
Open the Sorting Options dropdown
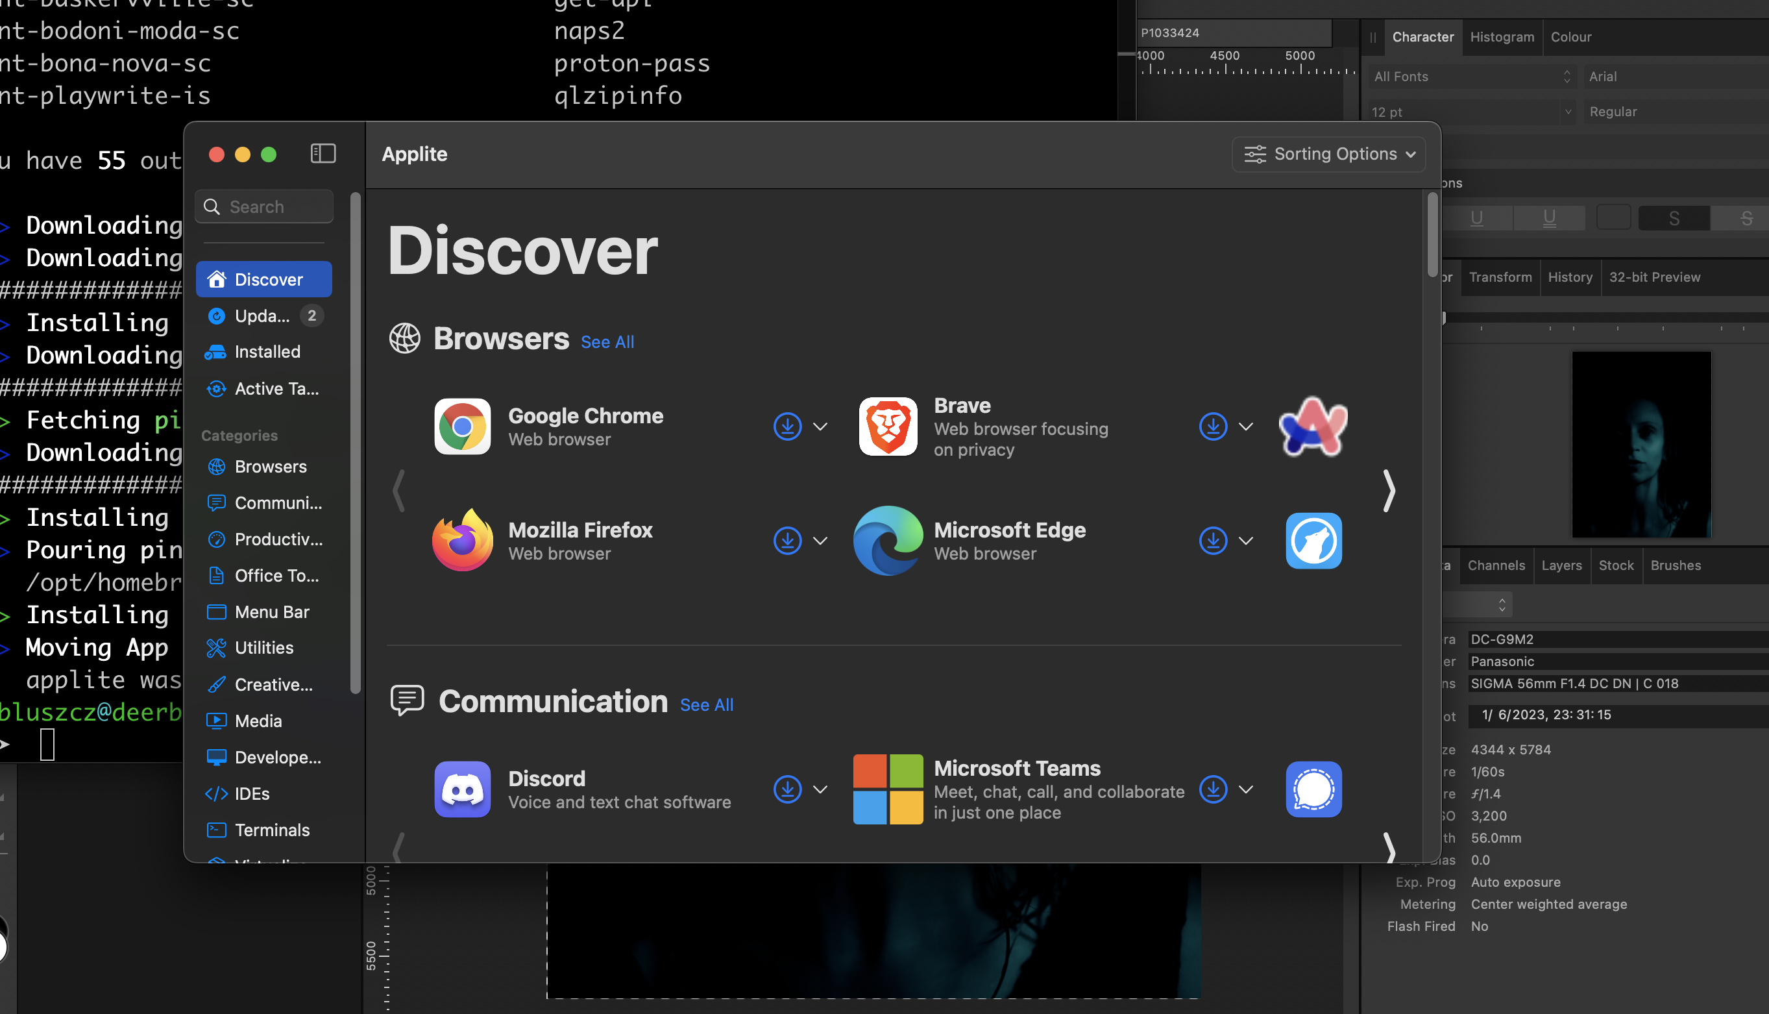pos(1328,154)
